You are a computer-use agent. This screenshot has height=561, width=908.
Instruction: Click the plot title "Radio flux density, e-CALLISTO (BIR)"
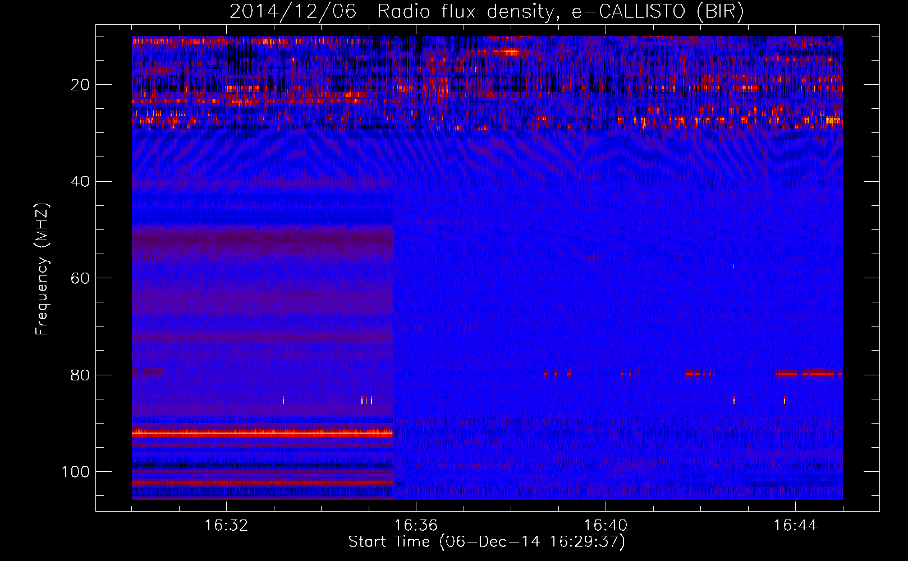tap(560, 12)
